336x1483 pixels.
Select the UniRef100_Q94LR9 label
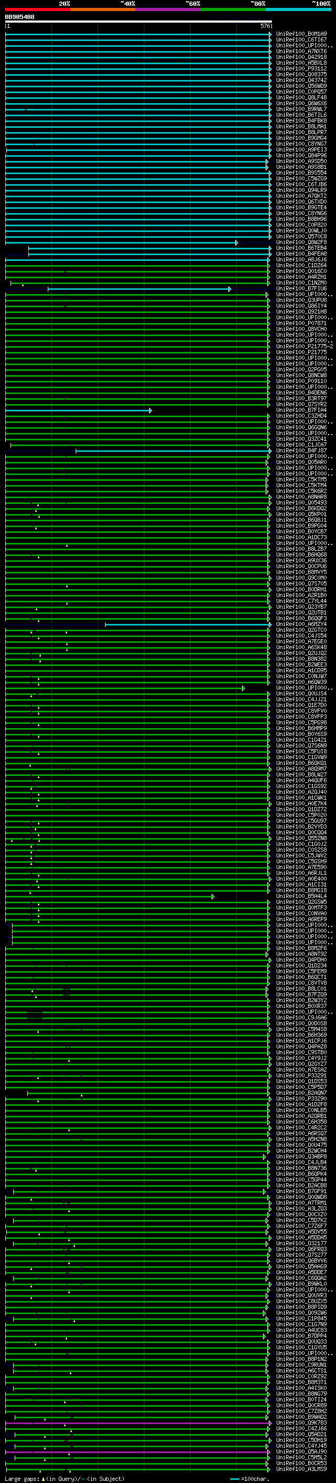[301, 190]
